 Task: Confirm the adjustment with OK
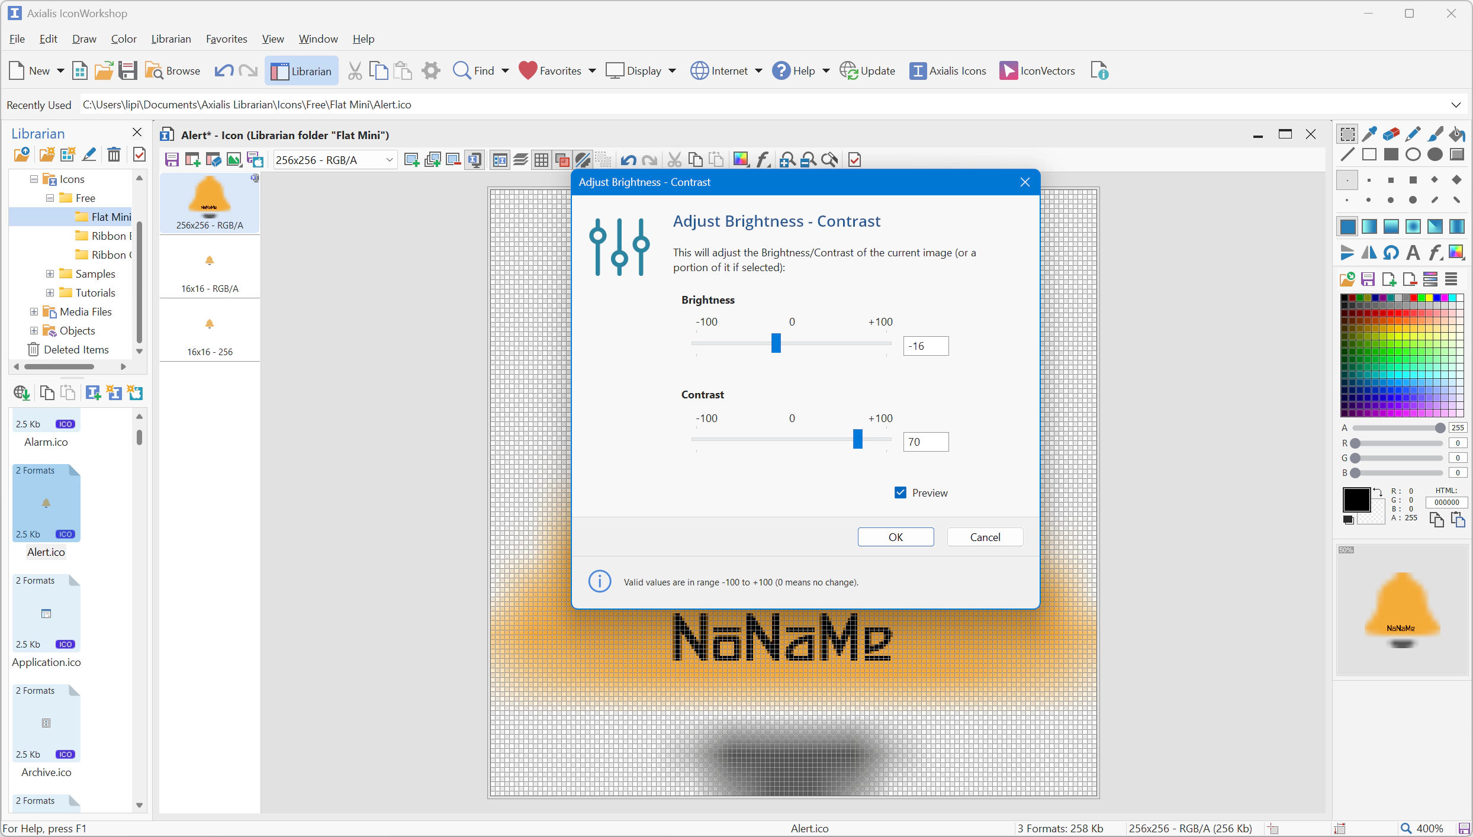tap(895, 537)
